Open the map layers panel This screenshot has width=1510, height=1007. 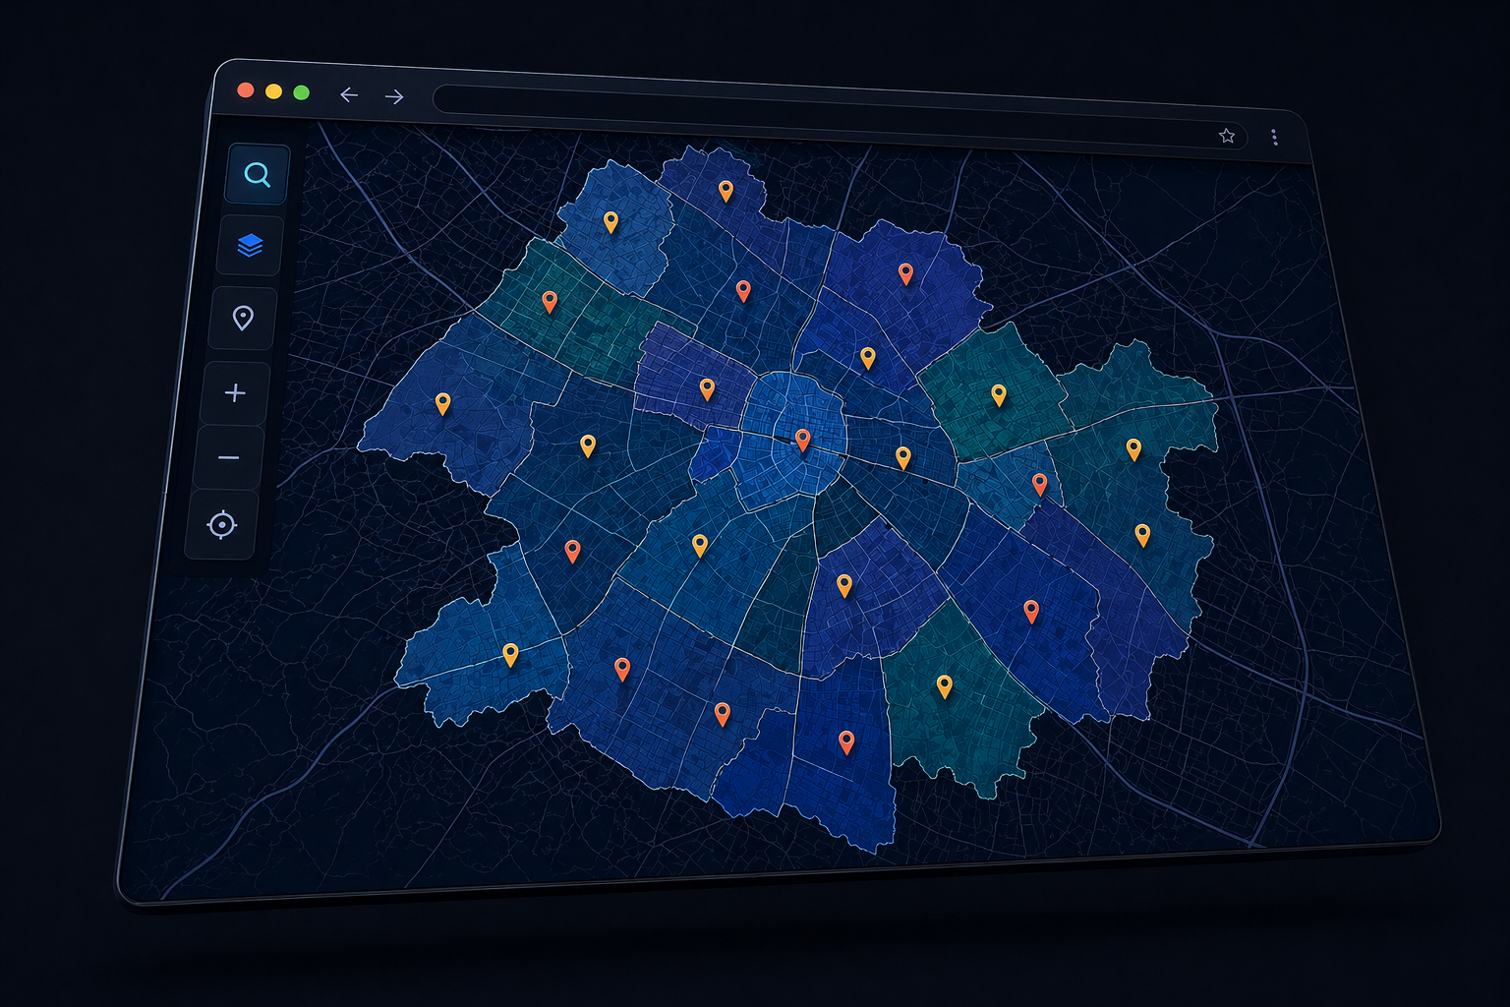coord(251,245)
